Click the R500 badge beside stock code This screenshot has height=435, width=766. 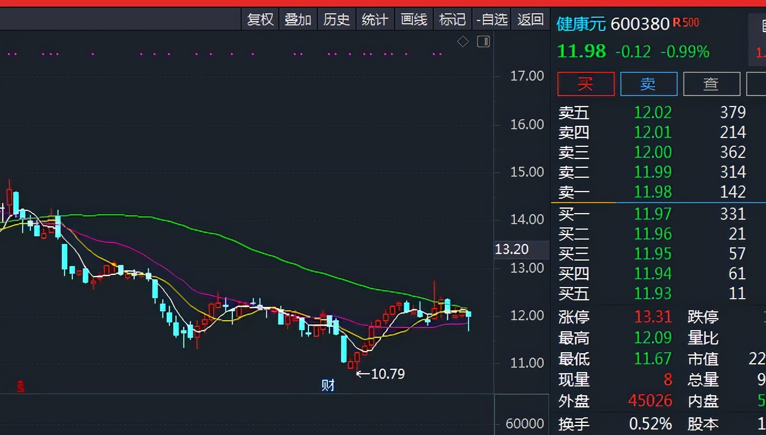pyautogui.click(x=685, y=23)
